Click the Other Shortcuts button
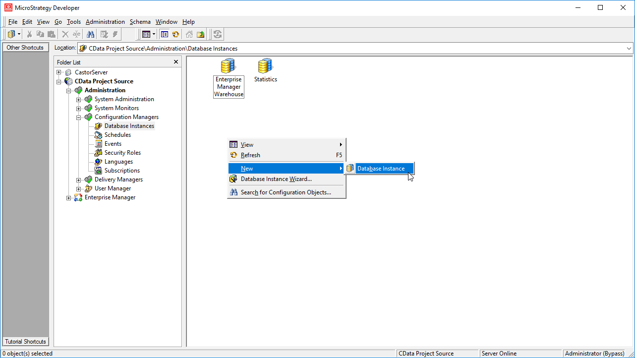635x358 pixels. click(x=25, y=48)
